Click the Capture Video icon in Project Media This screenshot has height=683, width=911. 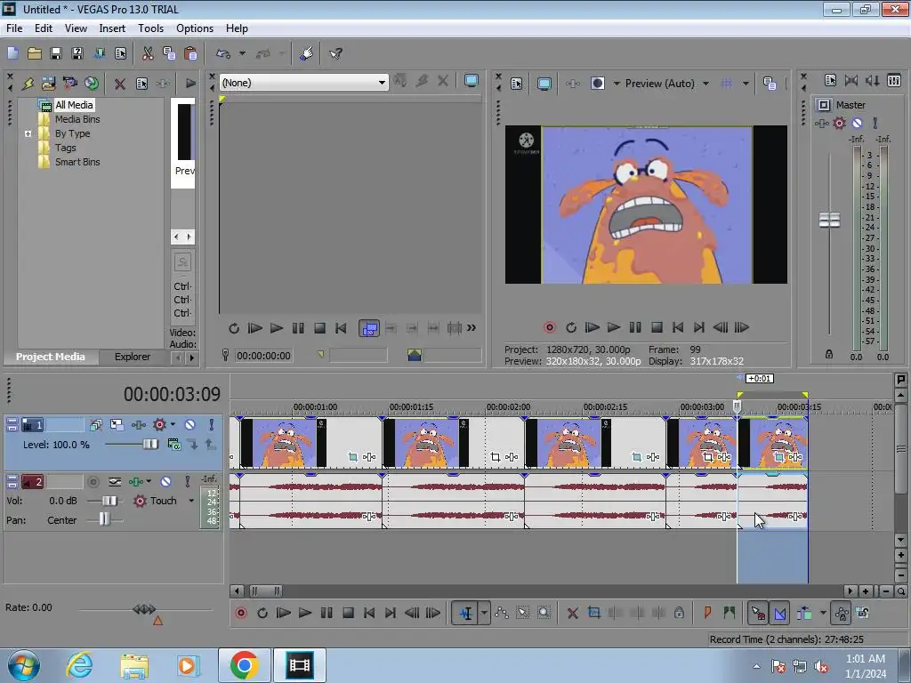[70, 83]
